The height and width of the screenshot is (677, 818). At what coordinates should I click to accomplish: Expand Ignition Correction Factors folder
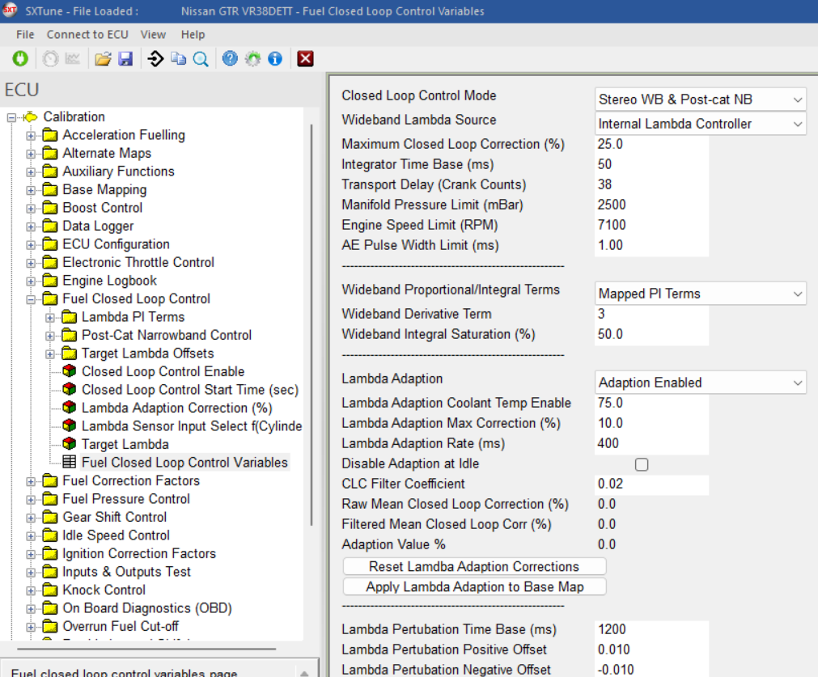coord(31,554)
